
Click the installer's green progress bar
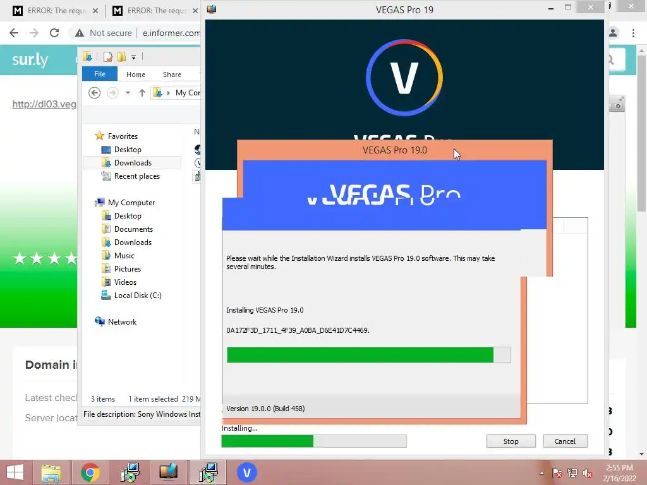pos(368,355)
